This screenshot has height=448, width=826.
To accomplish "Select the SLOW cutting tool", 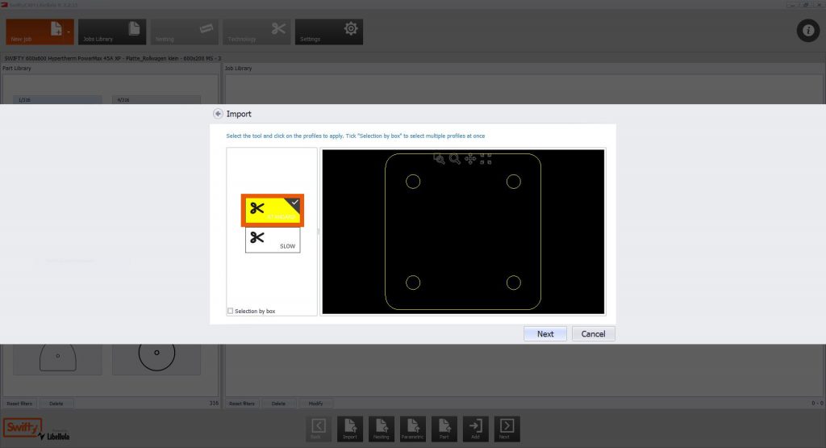I will point(273,240).
